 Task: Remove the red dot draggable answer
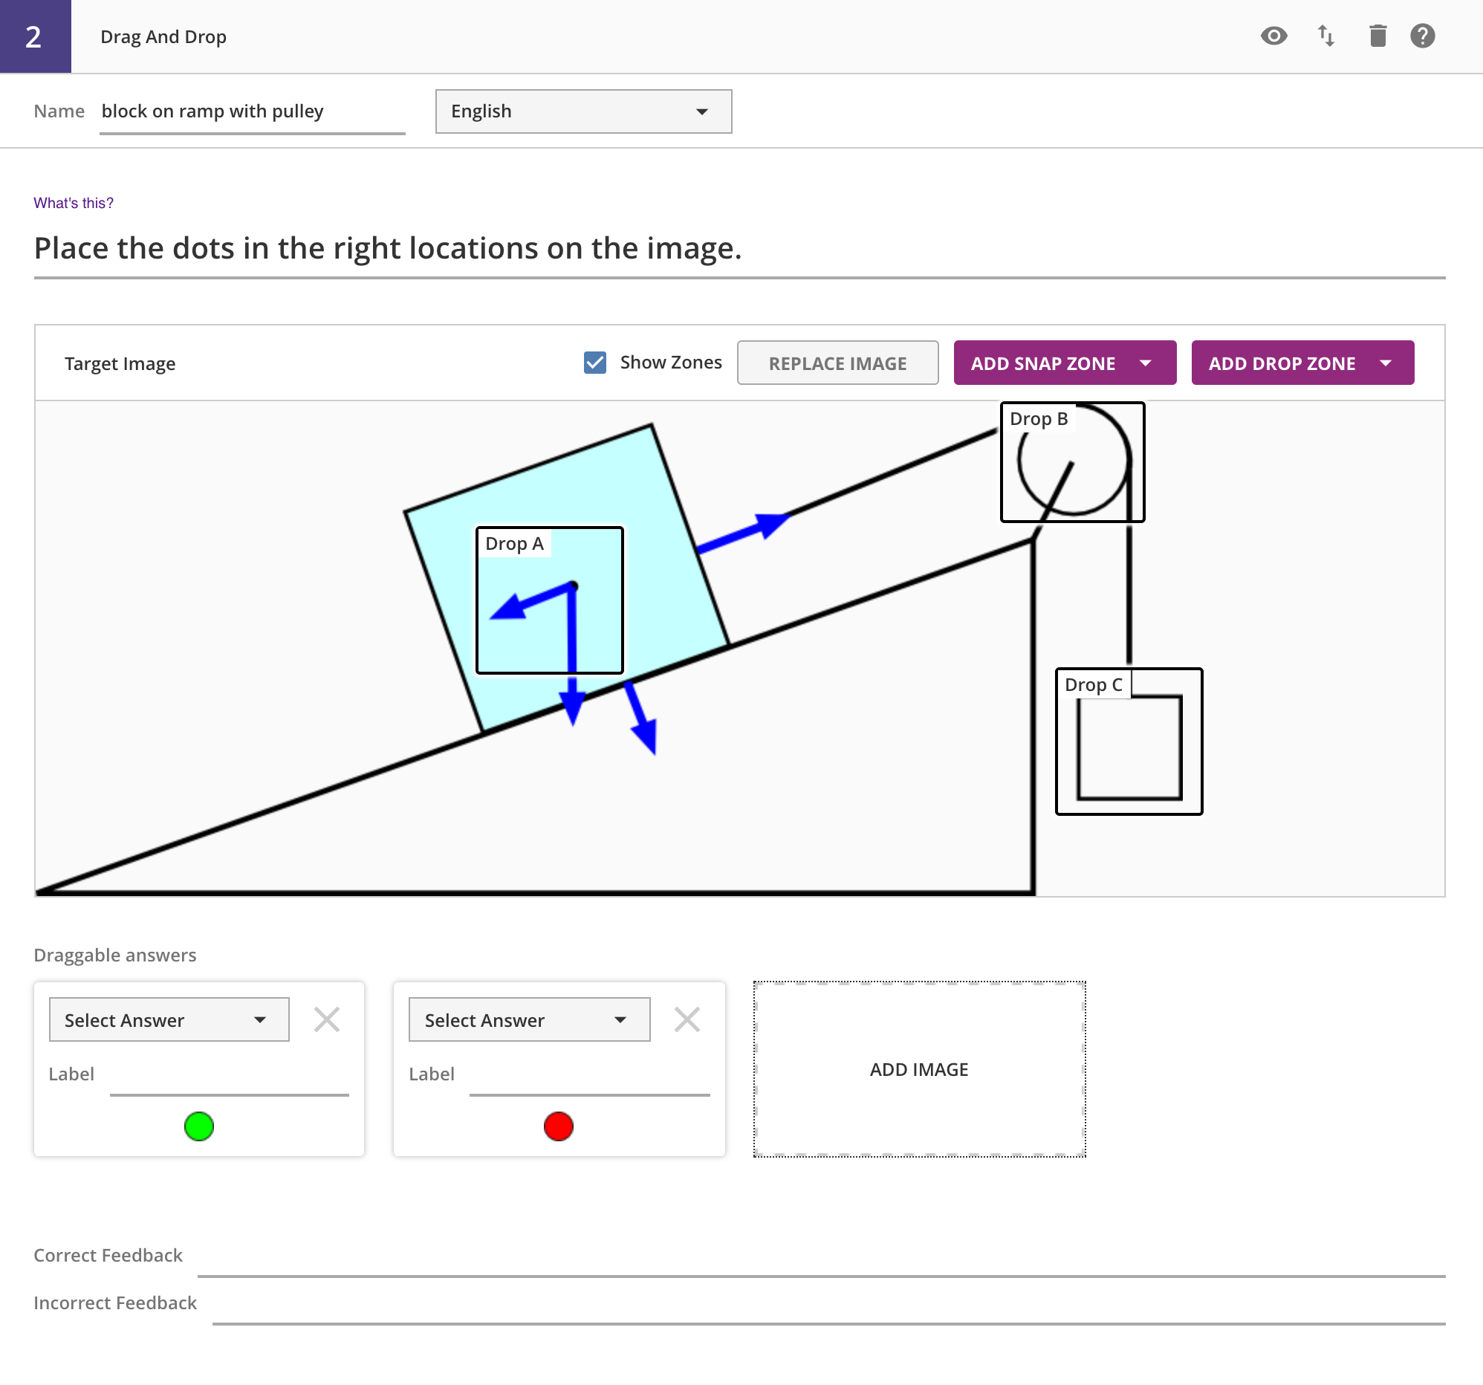687,1019
